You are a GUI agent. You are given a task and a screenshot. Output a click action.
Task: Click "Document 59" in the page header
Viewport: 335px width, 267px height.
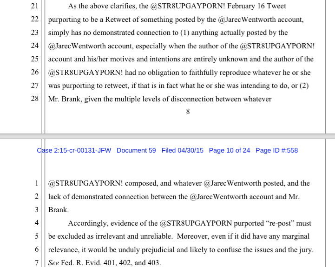[x=136, y=150]
